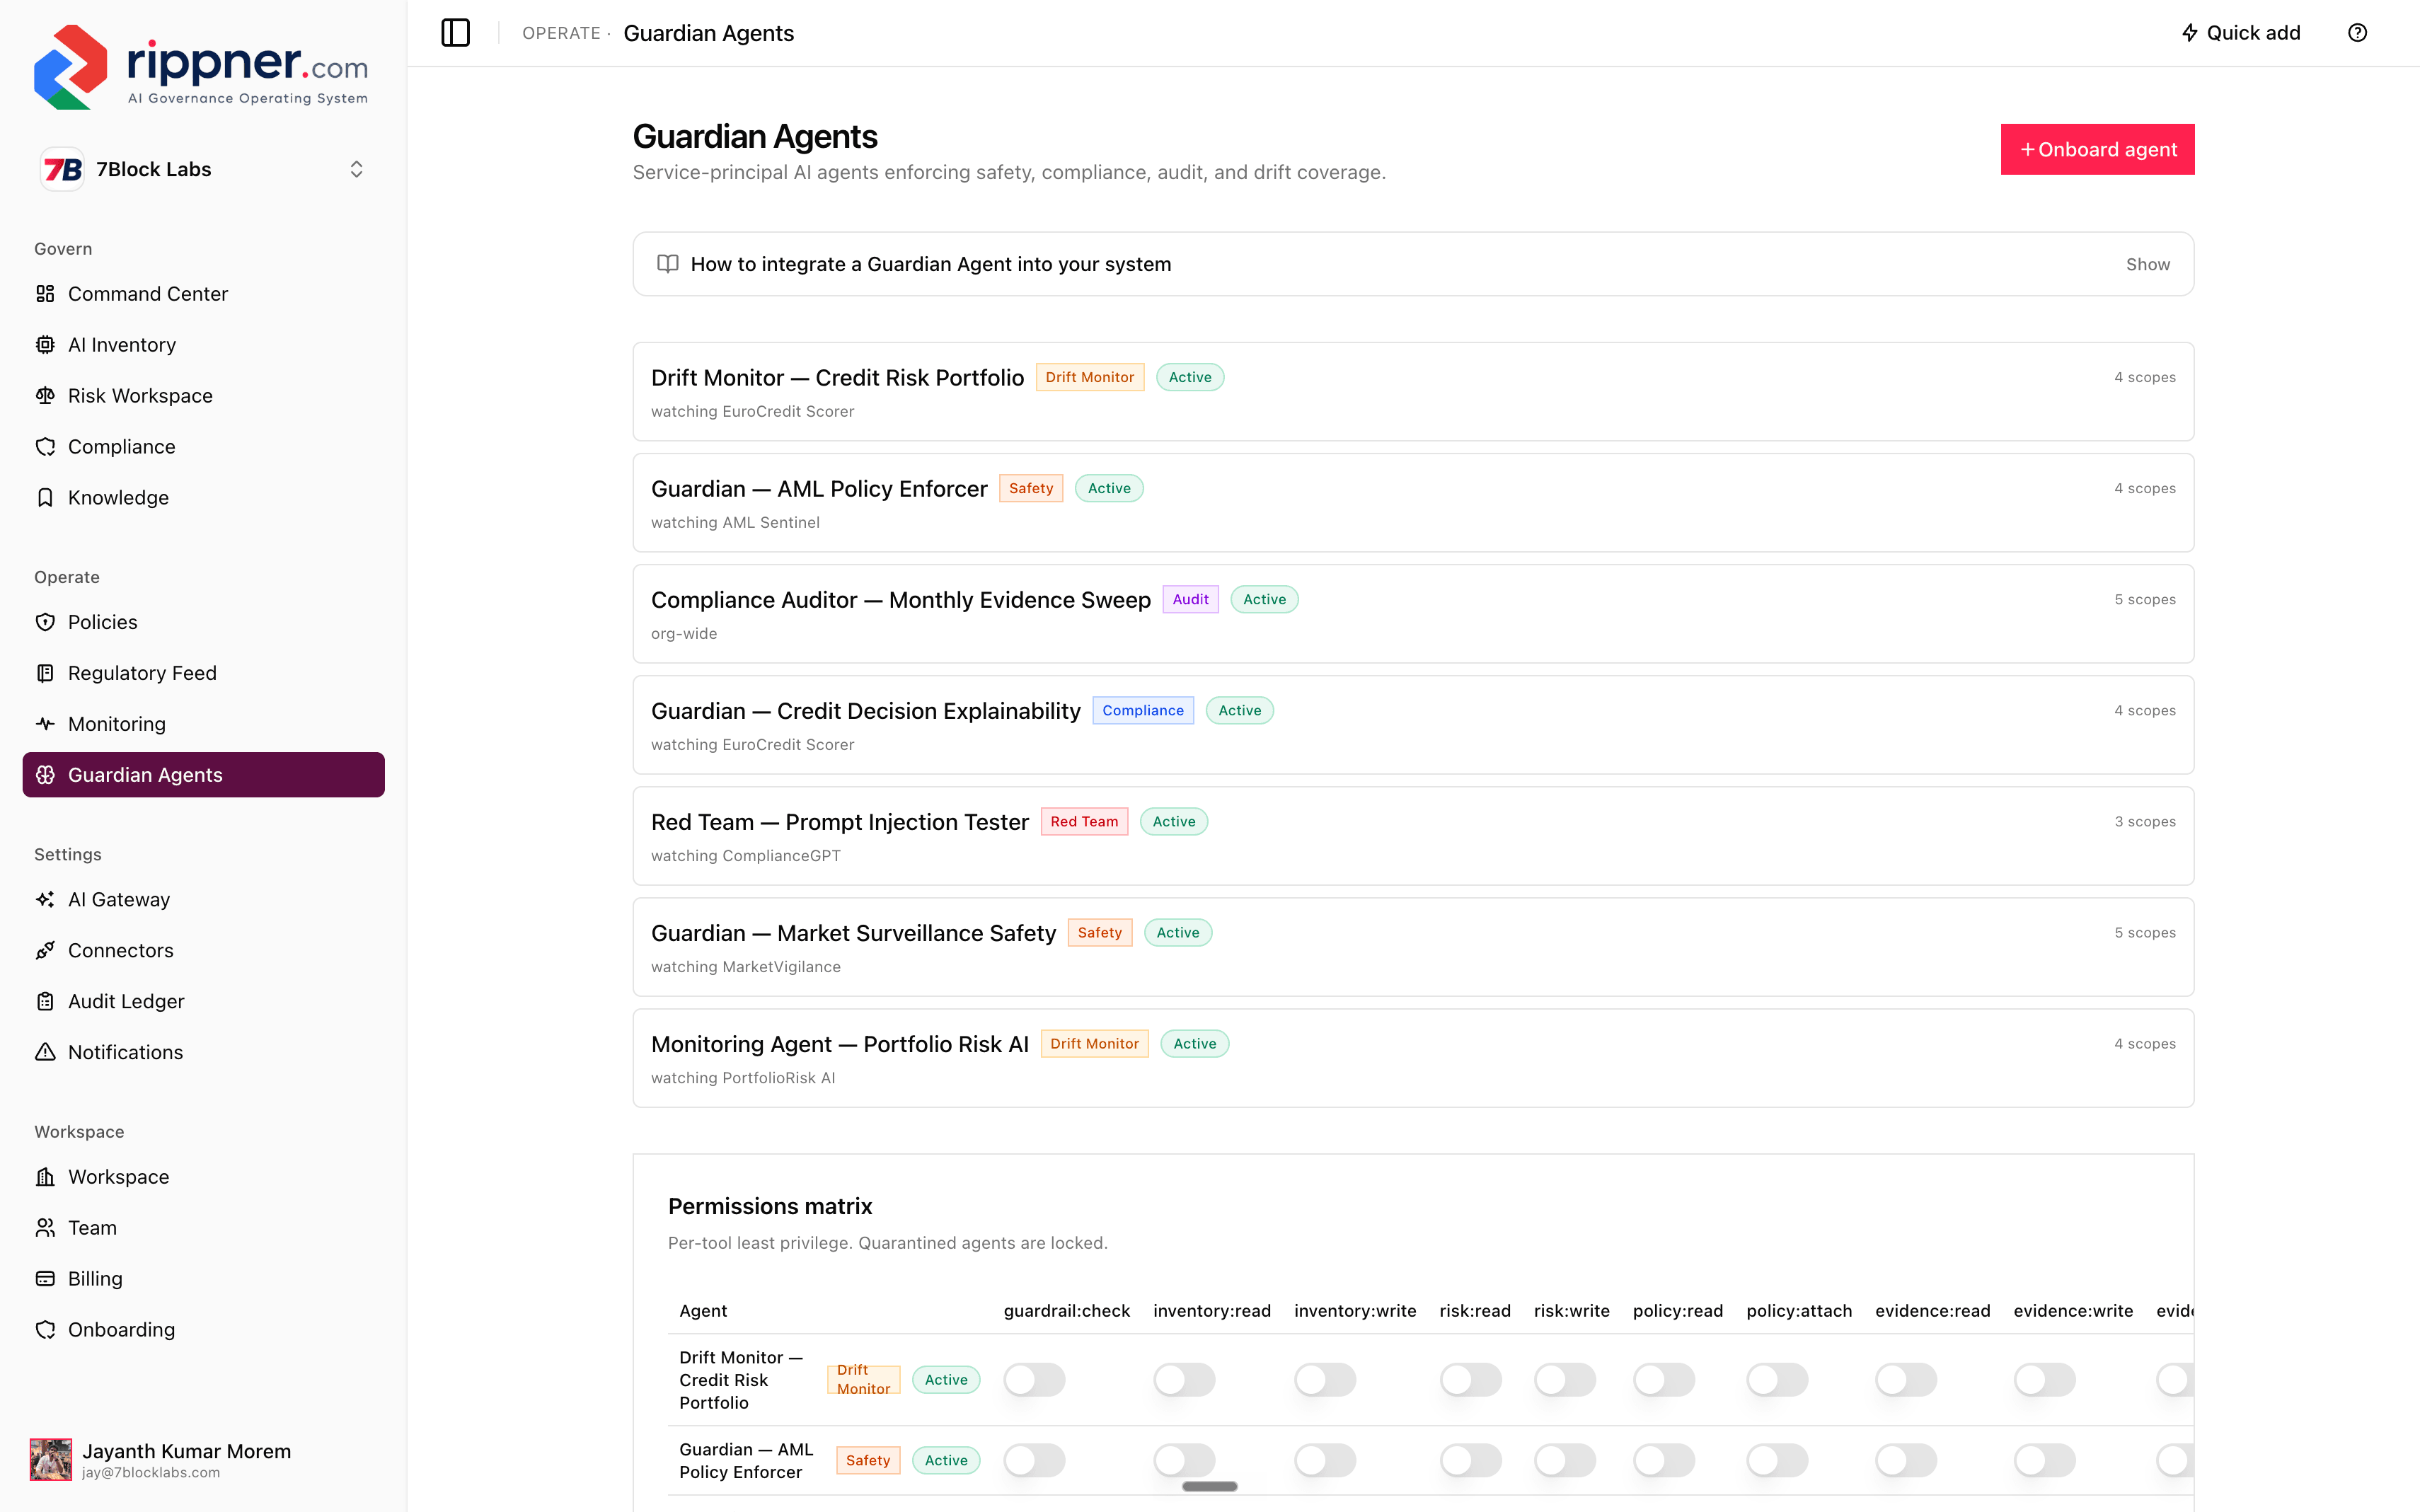Click the Connectors plug icon
Viewport: 2420px width, 1512px height.
coord(45,951)
